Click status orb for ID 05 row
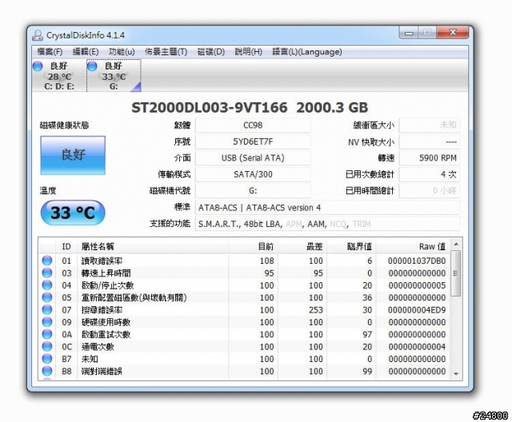Screen dimensions: 512x422 [x=47, y=297]
